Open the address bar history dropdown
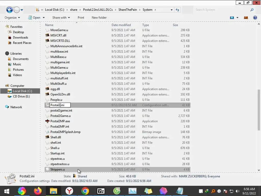Viewport: 261px width, 196px height. (x=172, y=10)
